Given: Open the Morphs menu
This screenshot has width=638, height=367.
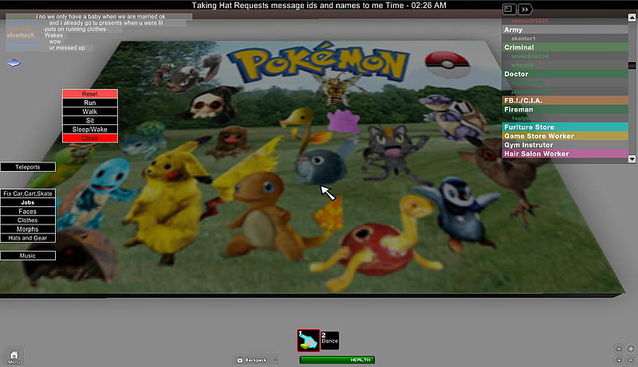Looking at the screenshot, I should pyautogui.click(x=28, y=229).
